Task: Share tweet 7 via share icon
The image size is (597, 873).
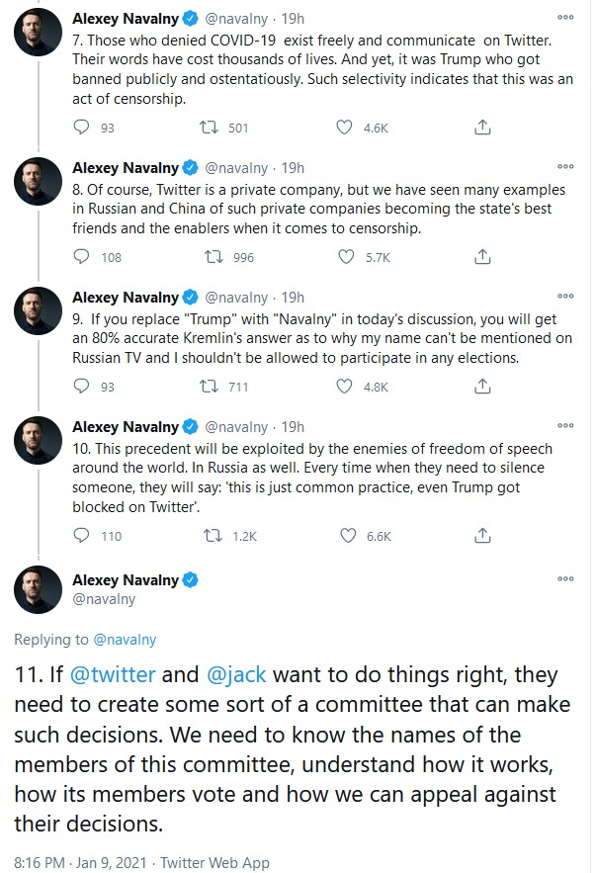Action: (482, 128)
